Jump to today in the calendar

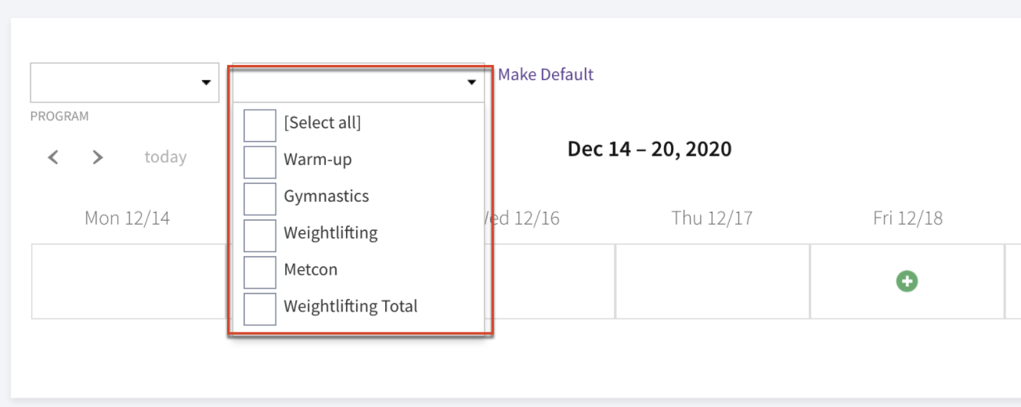pyautogui.click(x=165, y=157)
